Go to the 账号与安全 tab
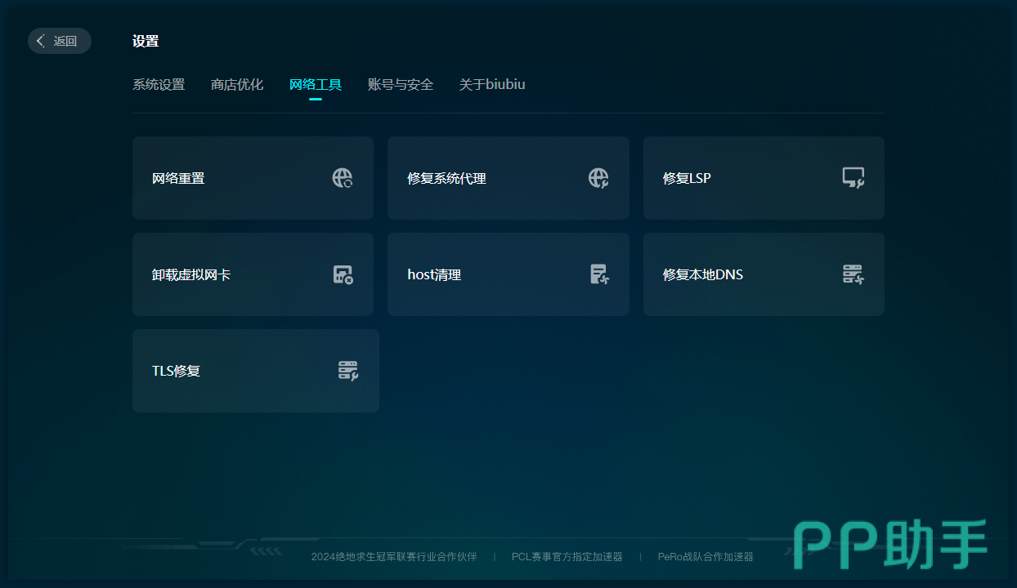1017x588 pixels. [x=401, y=84]
